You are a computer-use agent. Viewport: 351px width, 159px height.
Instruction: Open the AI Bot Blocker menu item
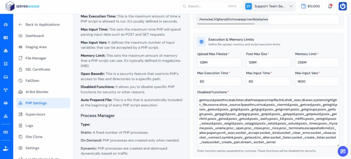coord(43,92)
